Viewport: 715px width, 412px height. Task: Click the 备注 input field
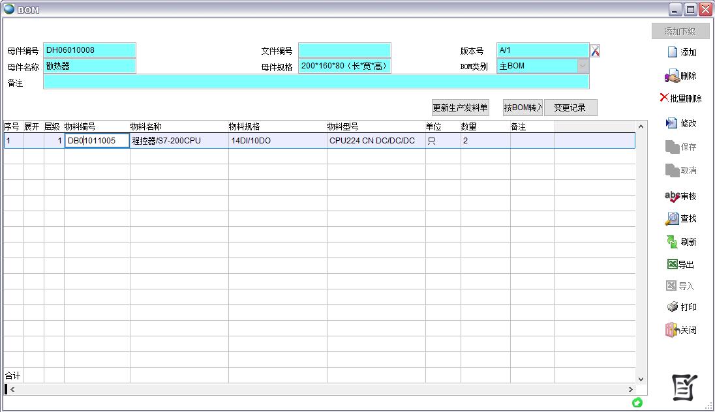click(316, 82)
